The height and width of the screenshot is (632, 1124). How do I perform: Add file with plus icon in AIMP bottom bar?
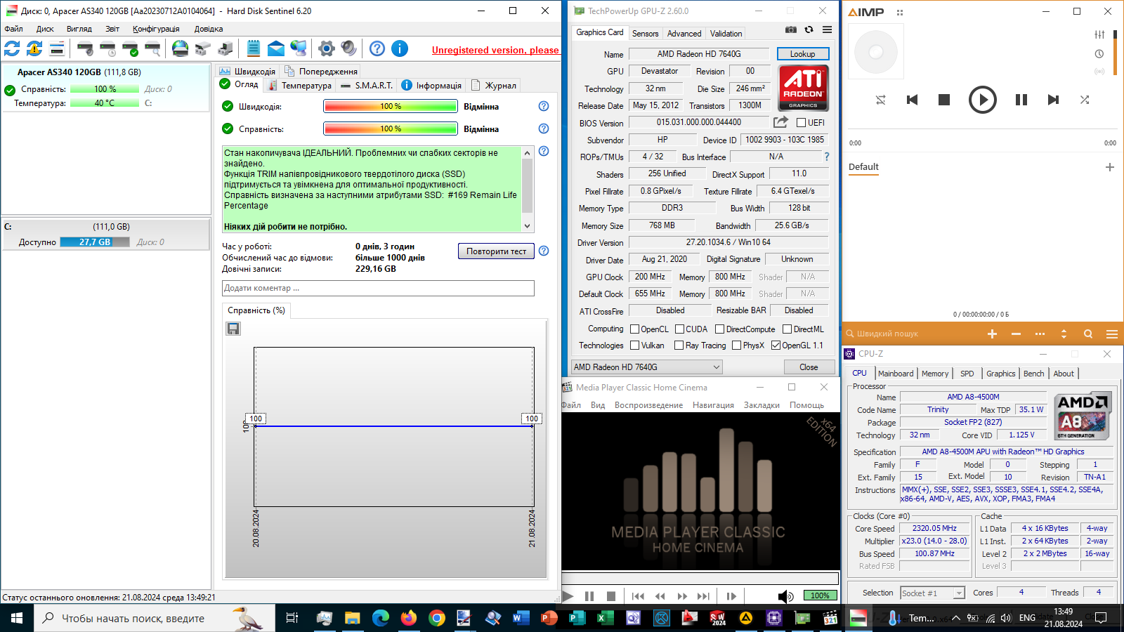pyautogui.click(x=993, y=334)
